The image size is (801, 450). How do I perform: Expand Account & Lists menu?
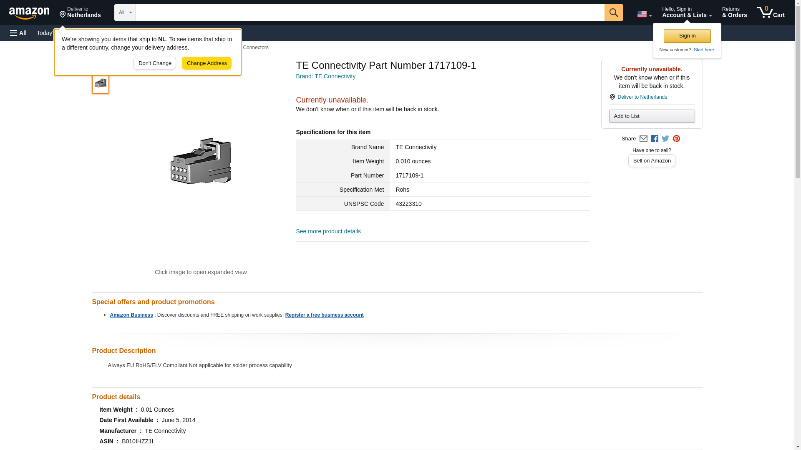687,12
